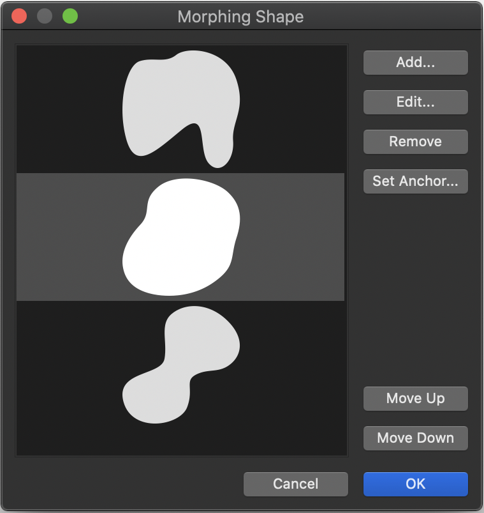Cancel the Morphing Shape dialog
Screen dimensions: 484x513
[295, 484]
